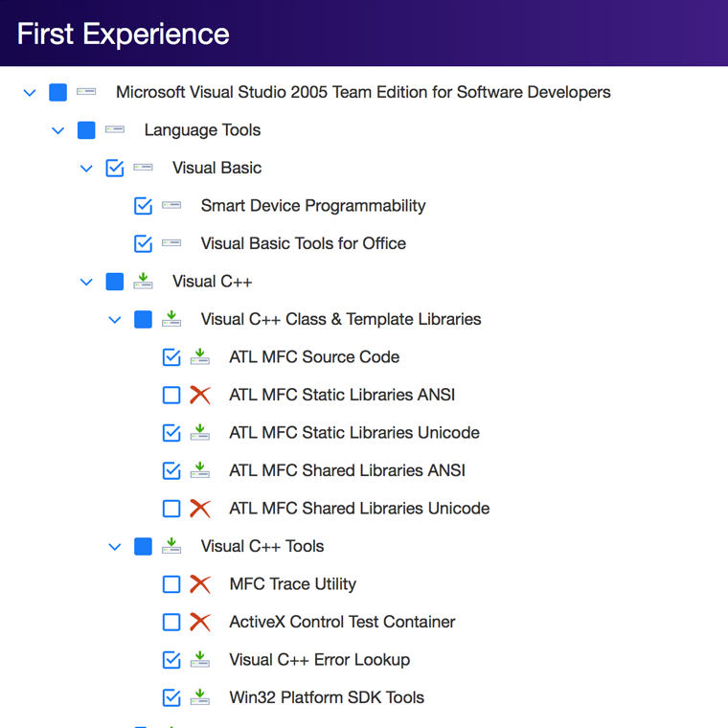Viewport: 728px width, 728px height.
Task: Uncheck ATL MFC Shared Libraries ANSI
Action: coord(171,470)
